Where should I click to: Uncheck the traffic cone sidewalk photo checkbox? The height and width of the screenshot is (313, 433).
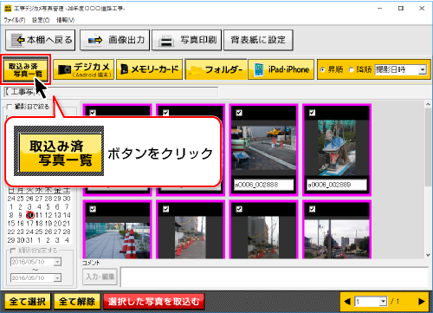(x=93, y=209)
